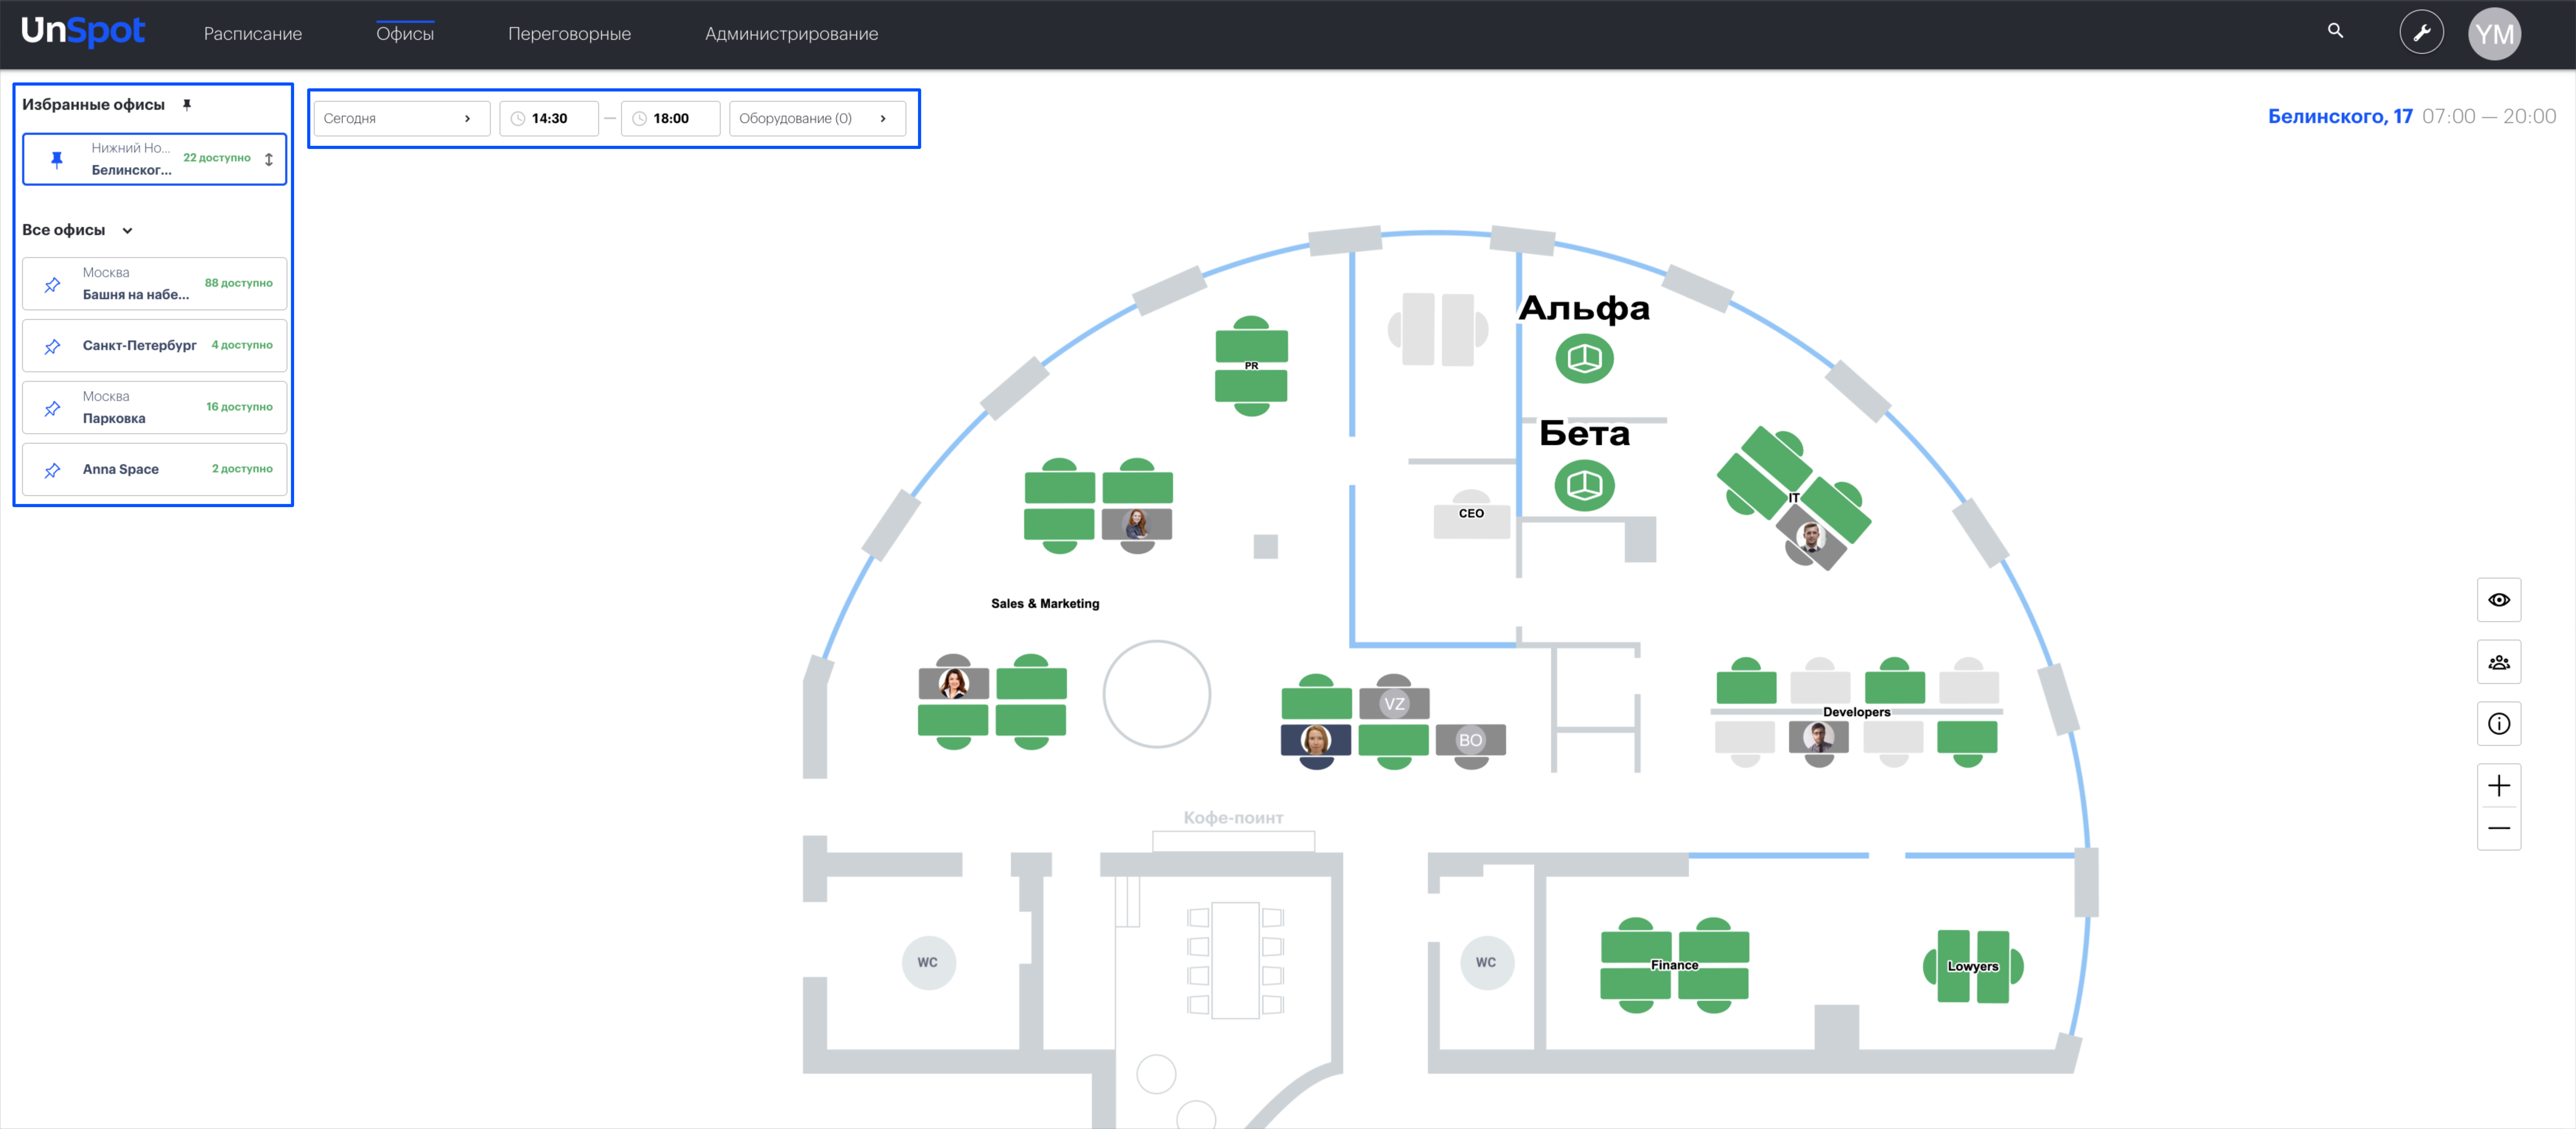The height and width of the screenshot is (1129, 2576).
Task: Go to the Расписание tab
Action: click(253, 34)
